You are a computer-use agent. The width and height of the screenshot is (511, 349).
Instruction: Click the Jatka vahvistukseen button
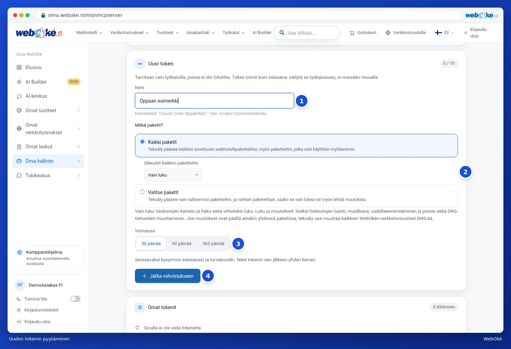(168, 276)
